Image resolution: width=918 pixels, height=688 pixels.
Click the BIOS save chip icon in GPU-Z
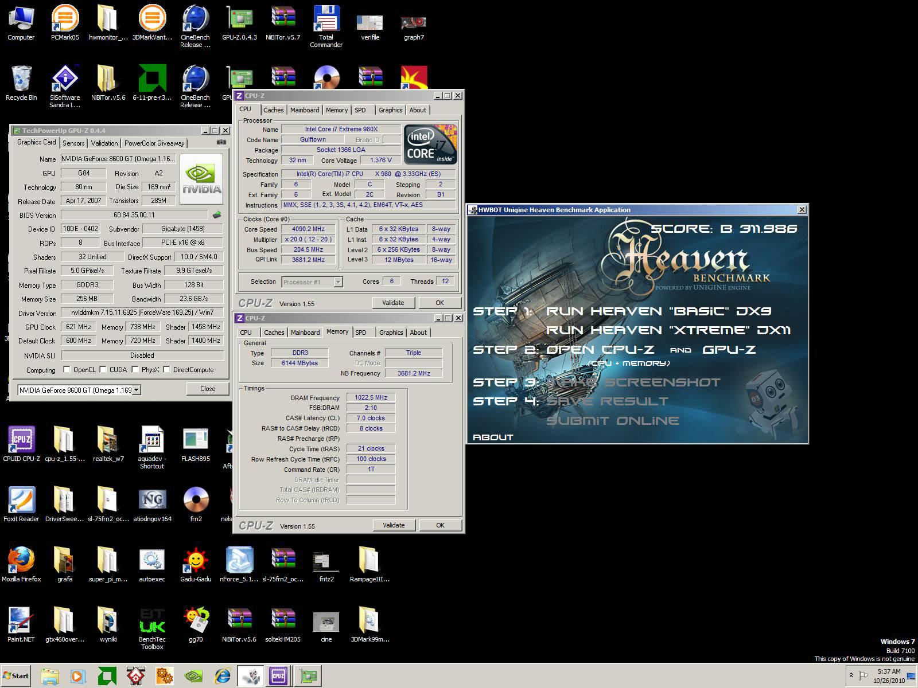click(217, 215)
